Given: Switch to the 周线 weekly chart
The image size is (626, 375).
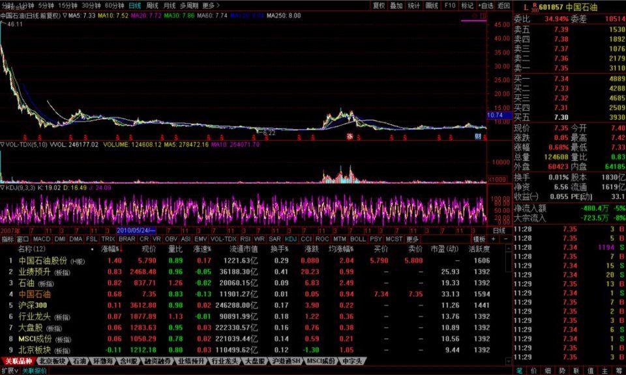Looking at the screenshot, I should pos(152,5).
